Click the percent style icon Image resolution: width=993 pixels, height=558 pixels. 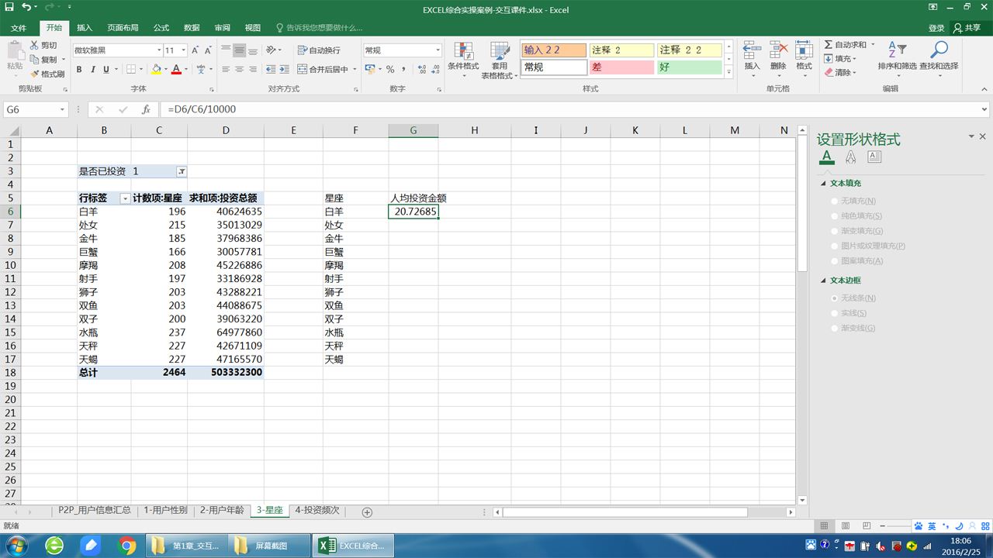[x=390, y=69]
